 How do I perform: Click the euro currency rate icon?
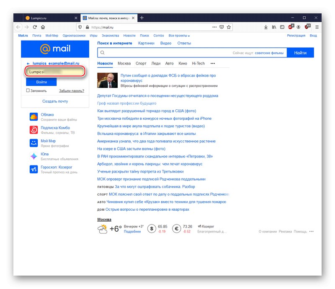pyautogui.click(x=177, y=229)
